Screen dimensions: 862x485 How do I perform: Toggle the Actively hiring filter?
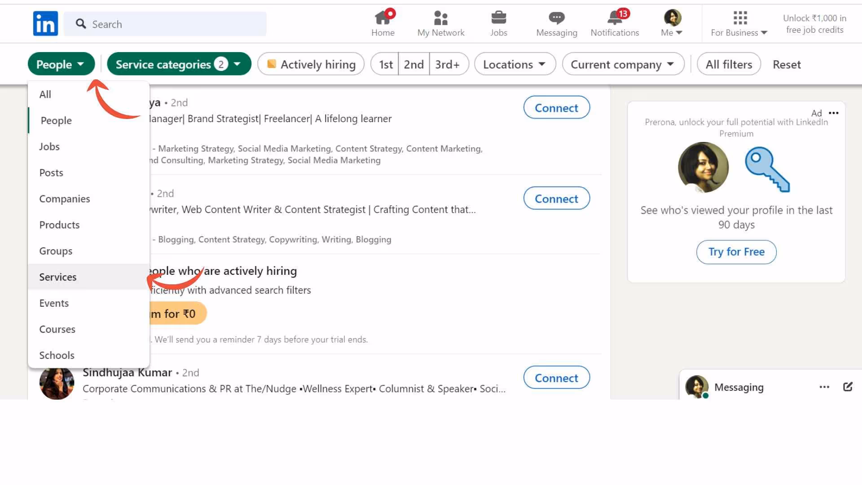pyautogui.click(x=311, y=64)
